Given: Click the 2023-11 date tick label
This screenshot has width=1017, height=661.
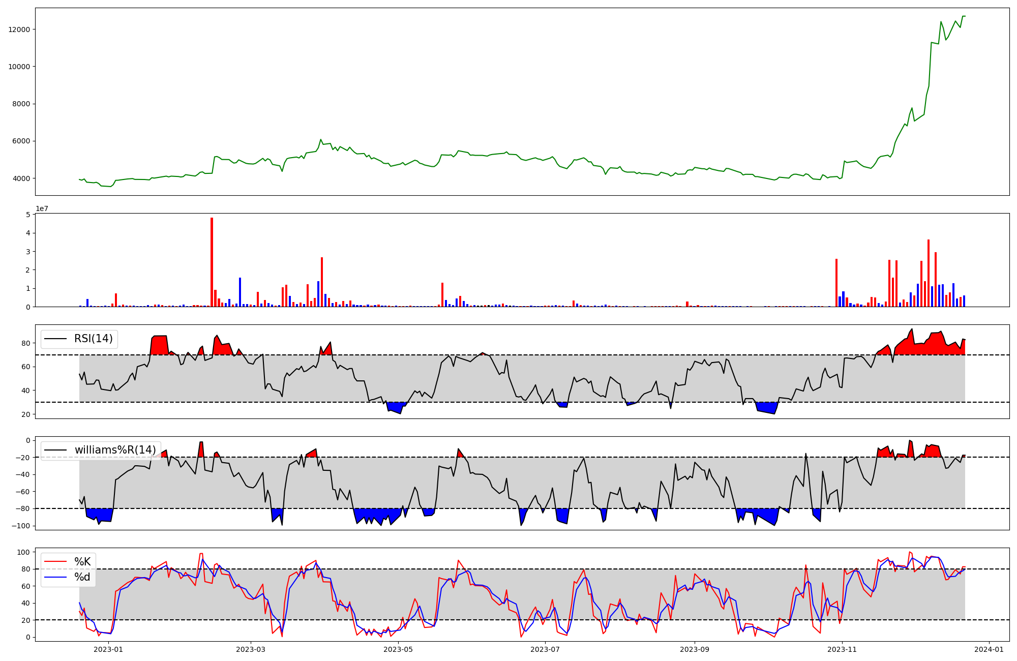Looking at the screenshot, I should 842,649.
